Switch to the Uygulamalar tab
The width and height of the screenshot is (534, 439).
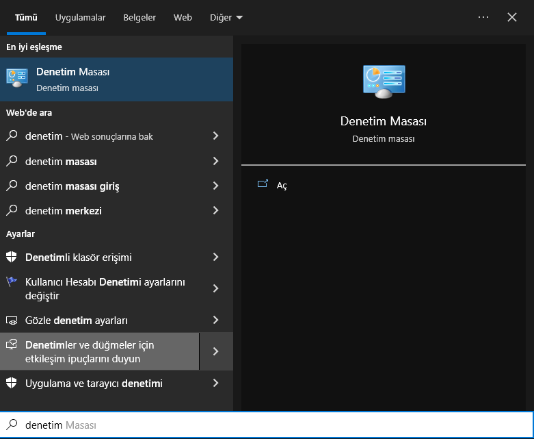(81, 17)
